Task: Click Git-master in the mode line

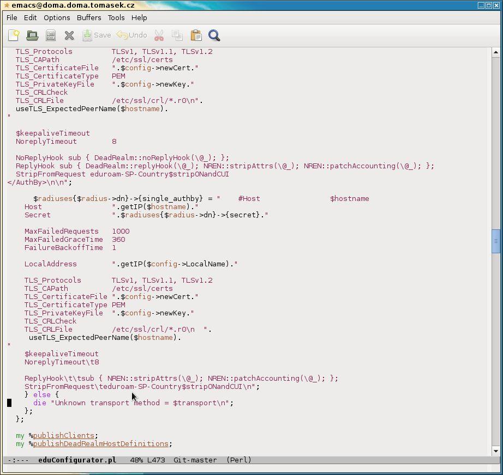Action: 195,460
